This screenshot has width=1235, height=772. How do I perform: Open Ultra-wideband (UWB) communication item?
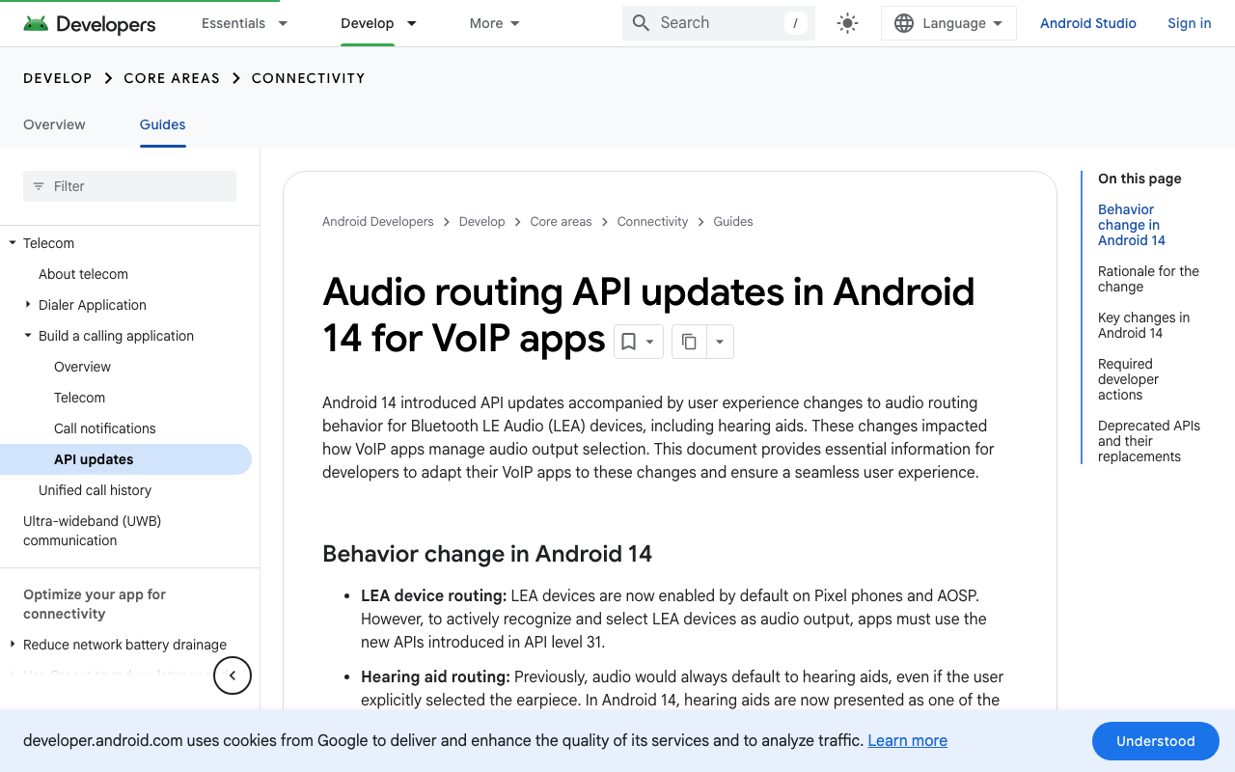click(x=92, y=531)
